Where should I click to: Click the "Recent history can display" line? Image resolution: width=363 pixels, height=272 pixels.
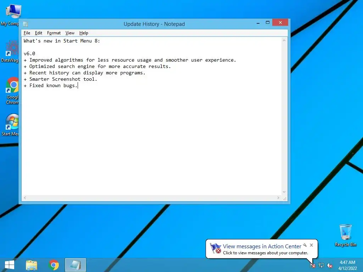coord(84,73)
